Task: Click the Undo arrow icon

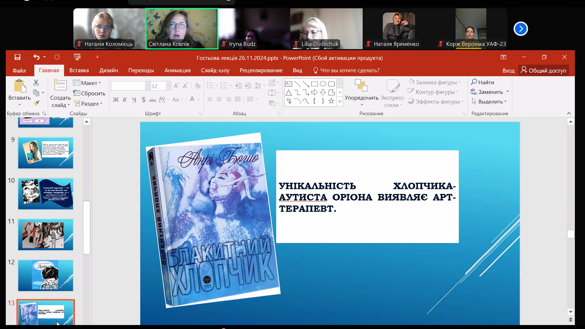Action: pos(36,57)
